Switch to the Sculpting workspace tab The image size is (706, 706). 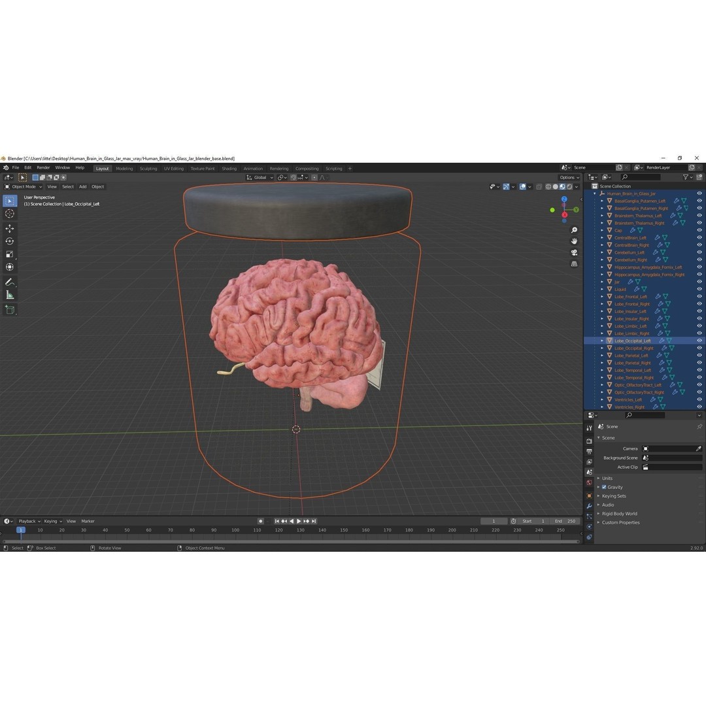[x=148, y=169]
